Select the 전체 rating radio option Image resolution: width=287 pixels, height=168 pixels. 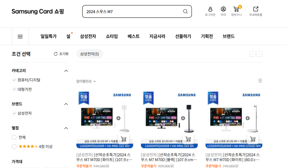14,137
